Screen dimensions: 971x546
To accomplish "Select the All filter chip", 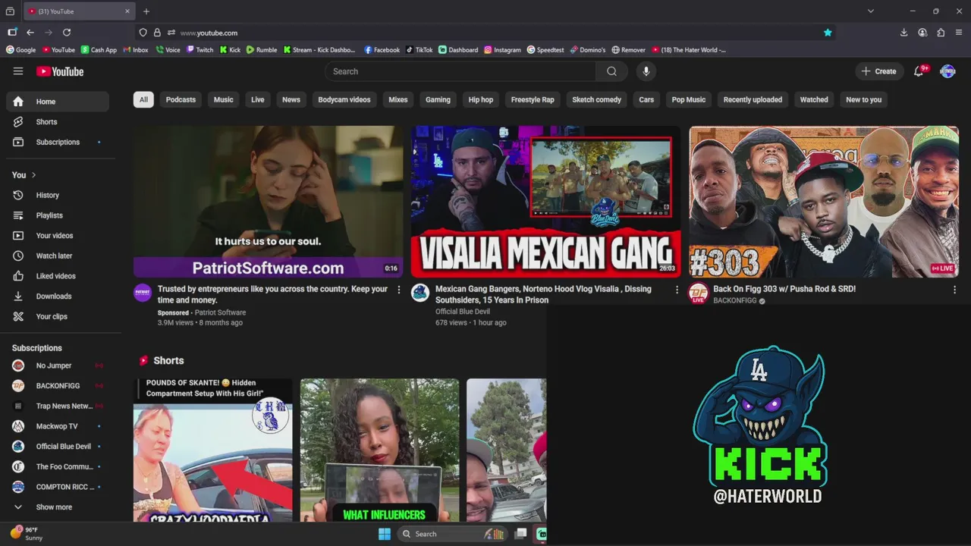I will 143,99.
